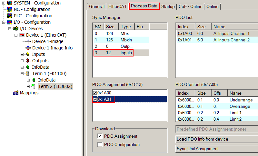Expand the SYSTEM - Configuration node

(x=4, y=3)
